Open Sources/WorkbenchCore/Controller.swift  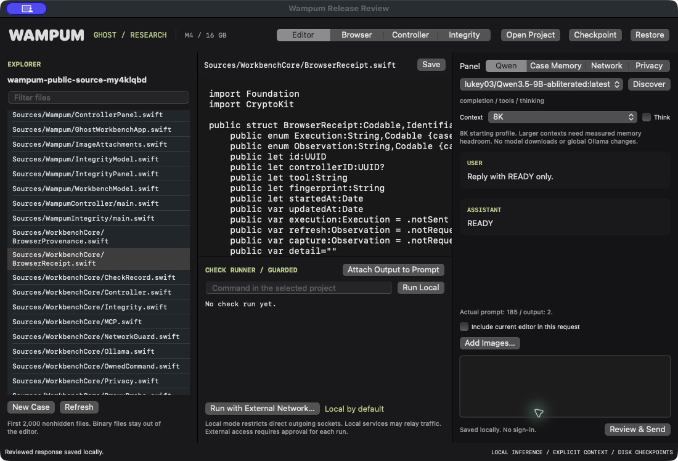(x=99, y=292)
